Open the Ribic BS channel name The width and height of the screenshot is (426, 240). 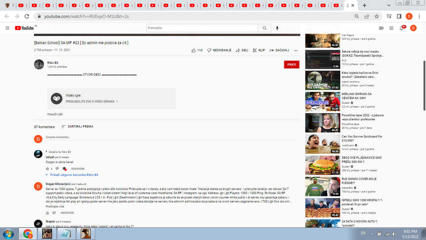click(x=53, y=63)
